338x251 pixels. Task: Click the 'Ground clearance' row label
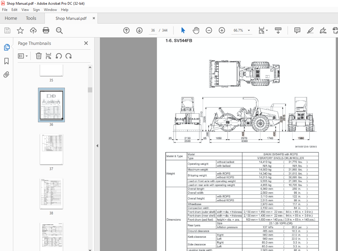[x=198, y=231]
